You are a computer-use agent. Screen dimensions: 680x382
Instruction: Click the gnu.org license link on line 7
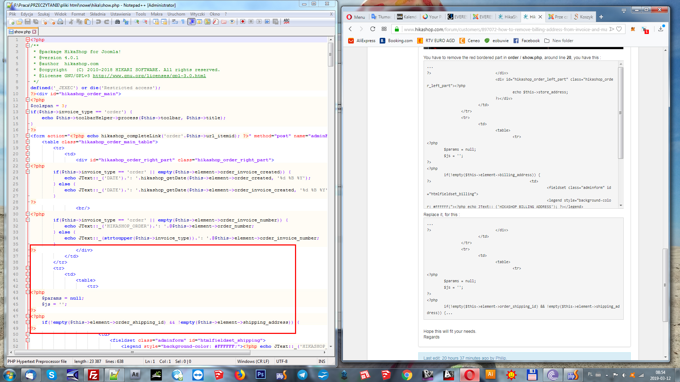pyautogui.click(x=149, y=76)
